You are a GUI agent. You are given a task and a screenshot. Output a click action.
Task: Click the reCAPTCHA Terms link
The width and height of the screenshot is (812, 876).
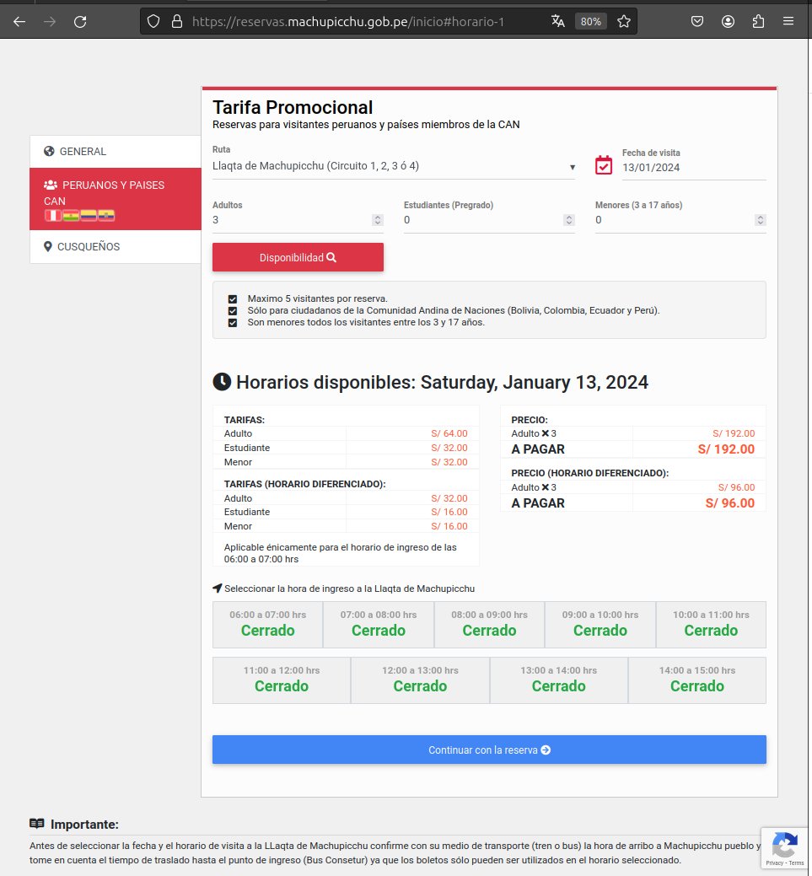(796, 863)
